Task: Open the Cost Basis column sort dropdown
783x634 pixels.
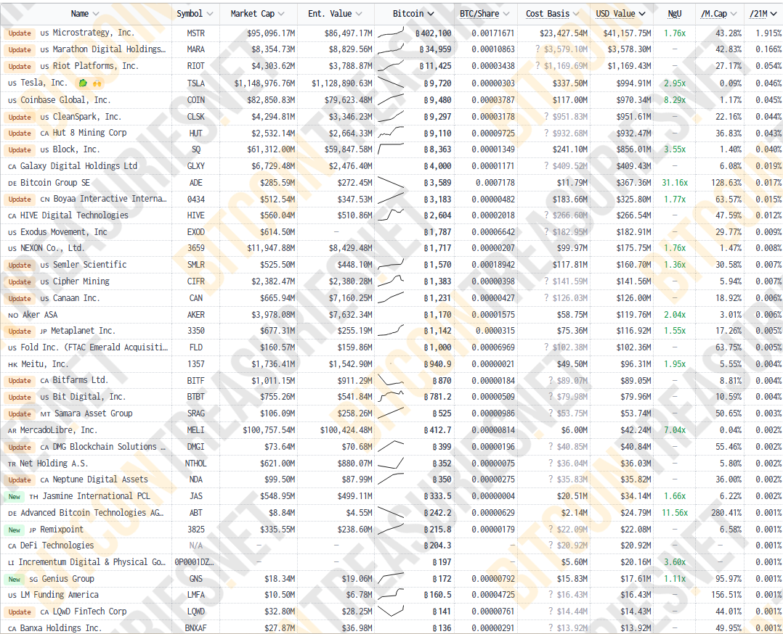Action: [576, 14]
